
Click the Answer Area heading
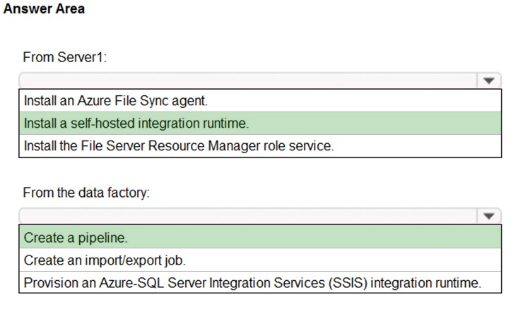tap(44, 8)
